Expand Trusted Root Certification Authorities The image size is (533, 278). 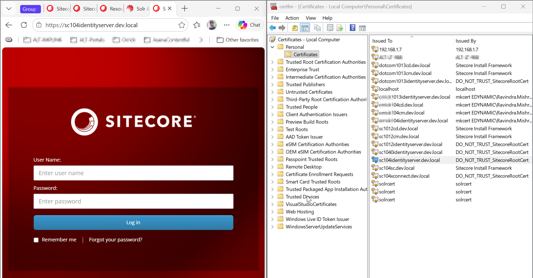point(272,62)
